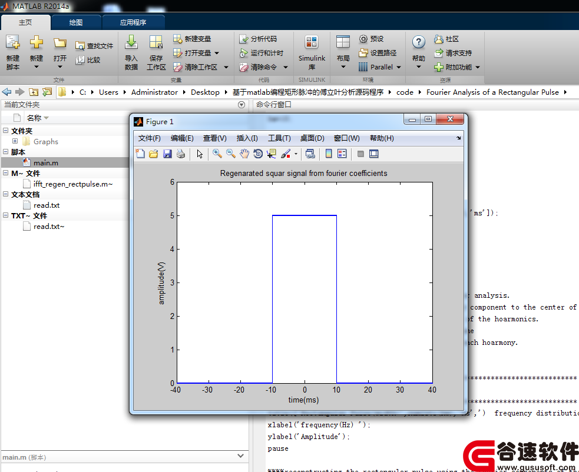Select the Brush data tool in Figure 1
The image size is (579, 472).
pyautogui.click(x=286, y=154)
